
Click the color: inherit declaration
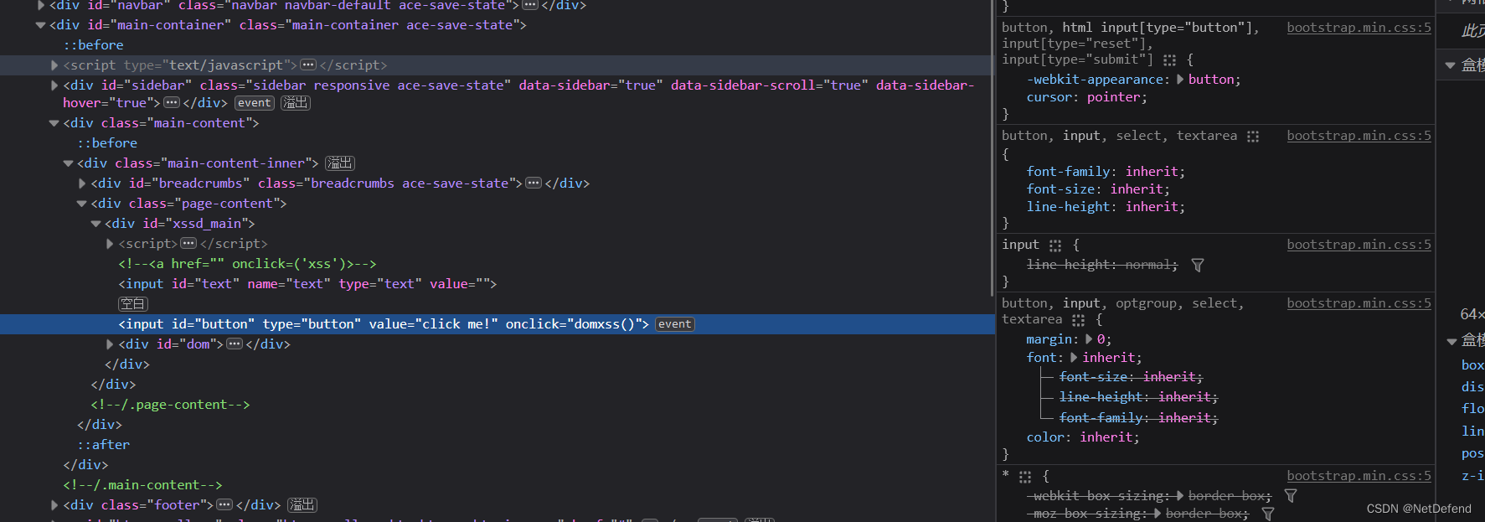click(x=1083, y=437)
